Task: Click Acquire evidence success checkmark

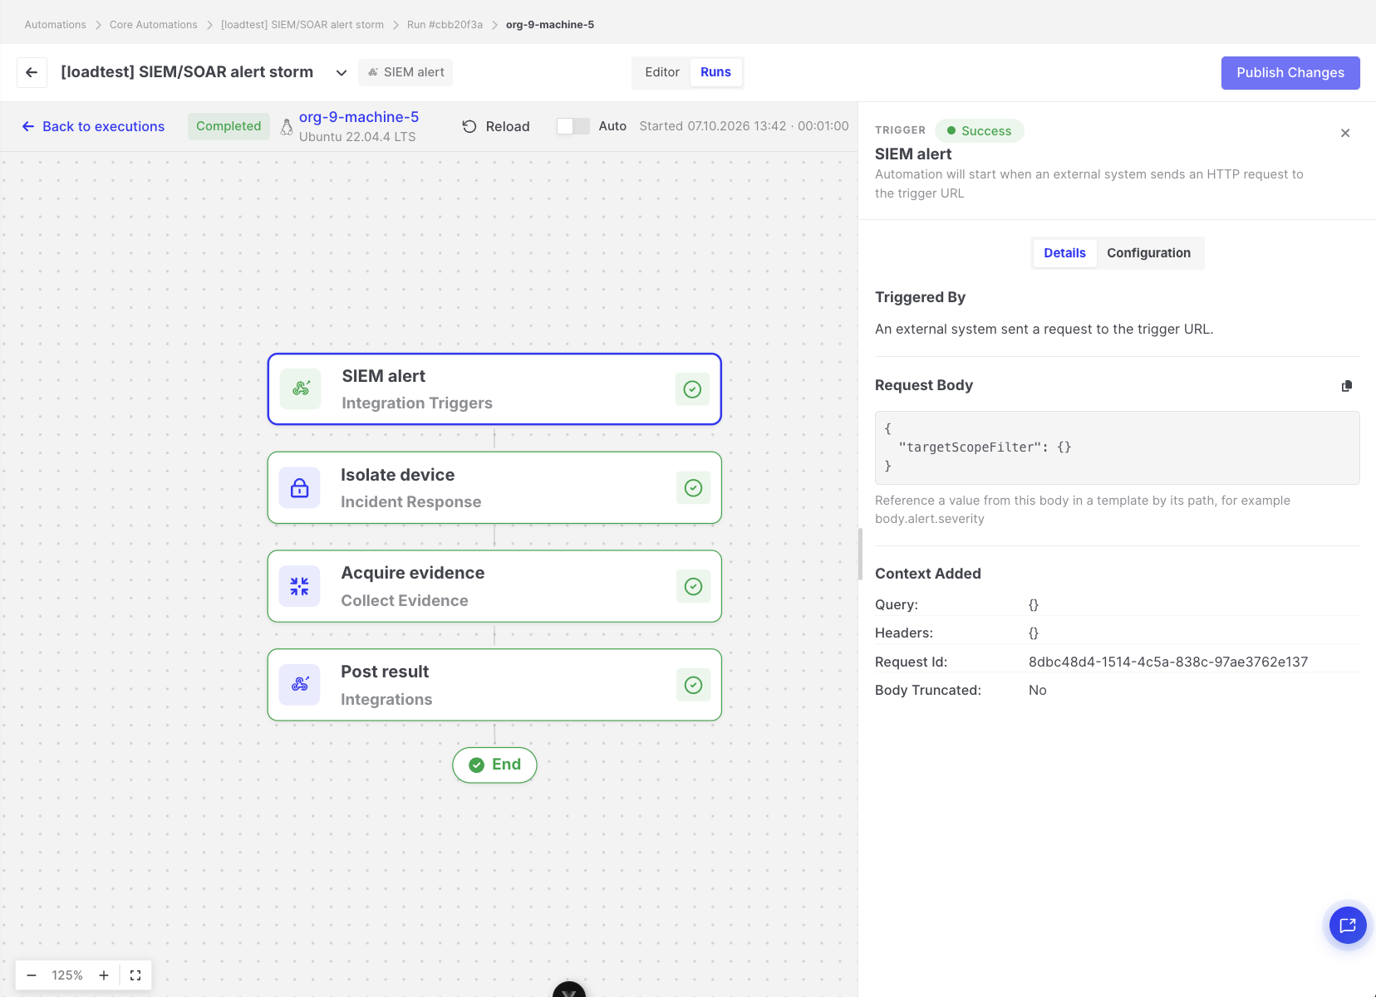Action: tap(693, 587)
